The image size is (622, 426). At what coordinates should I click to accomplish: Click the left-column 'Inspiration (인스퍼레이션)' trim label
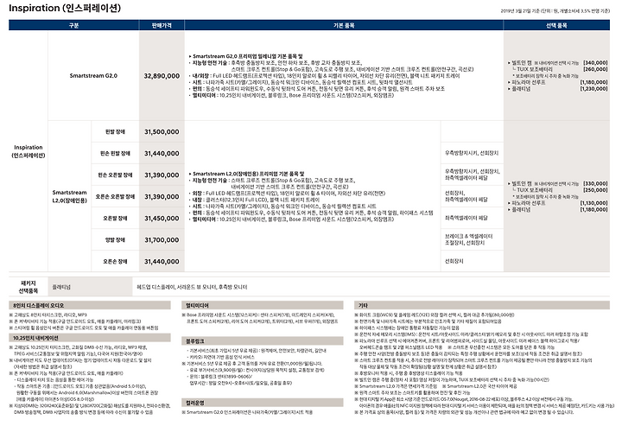point(29,151)
